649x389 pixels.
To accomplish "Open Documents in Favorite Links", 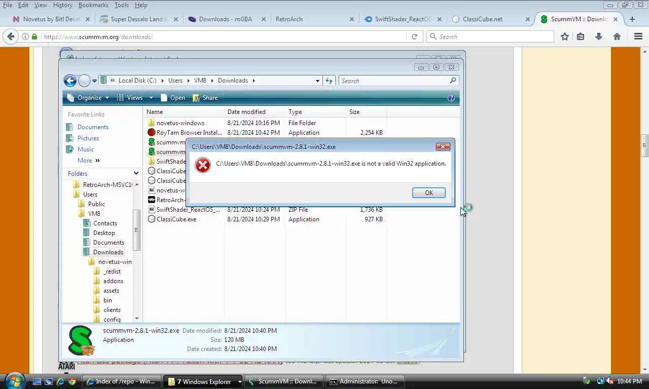I will 93,127.
